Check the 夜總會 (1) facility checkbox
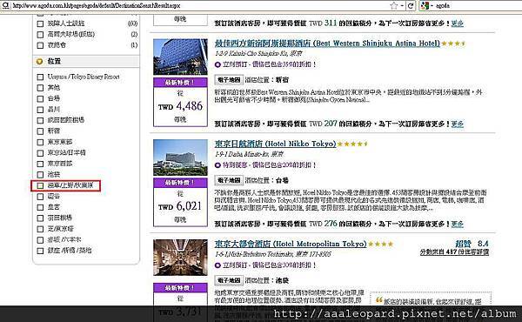The image size is (522, 322). [40, 45]
